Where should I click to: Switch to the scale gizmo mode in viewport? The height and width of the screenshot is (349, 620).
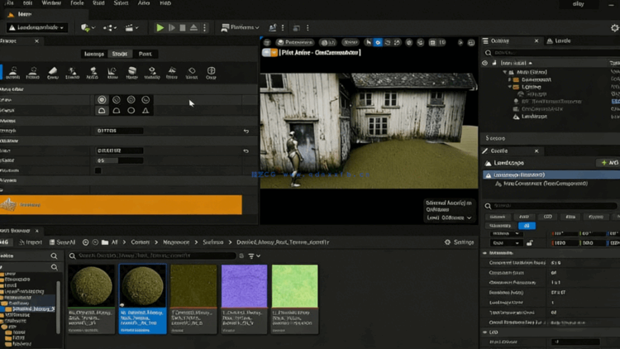tap(397, 42)
